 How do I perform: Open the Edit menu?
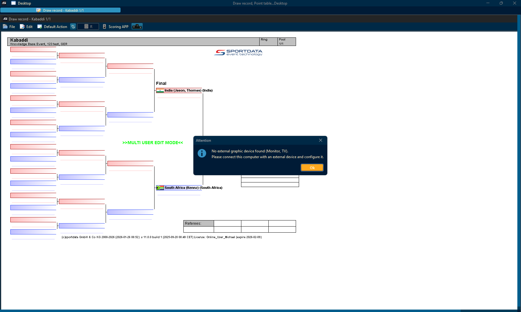(26, 27)
